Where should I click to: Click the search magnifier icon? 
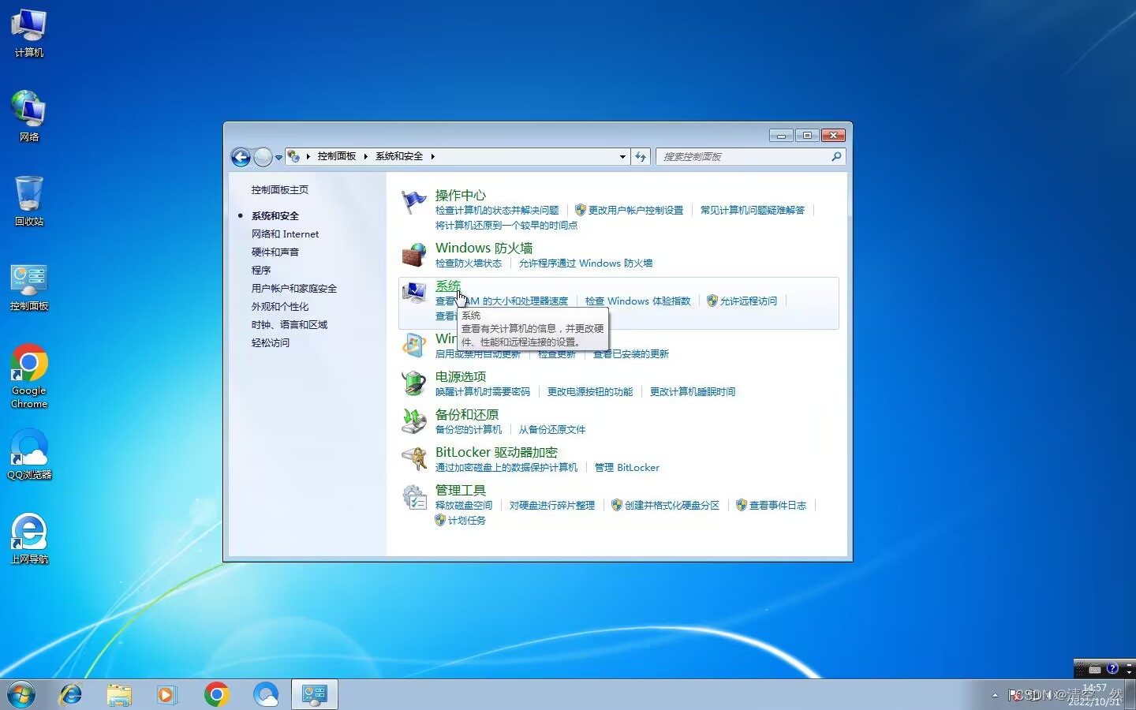point(836,157)
